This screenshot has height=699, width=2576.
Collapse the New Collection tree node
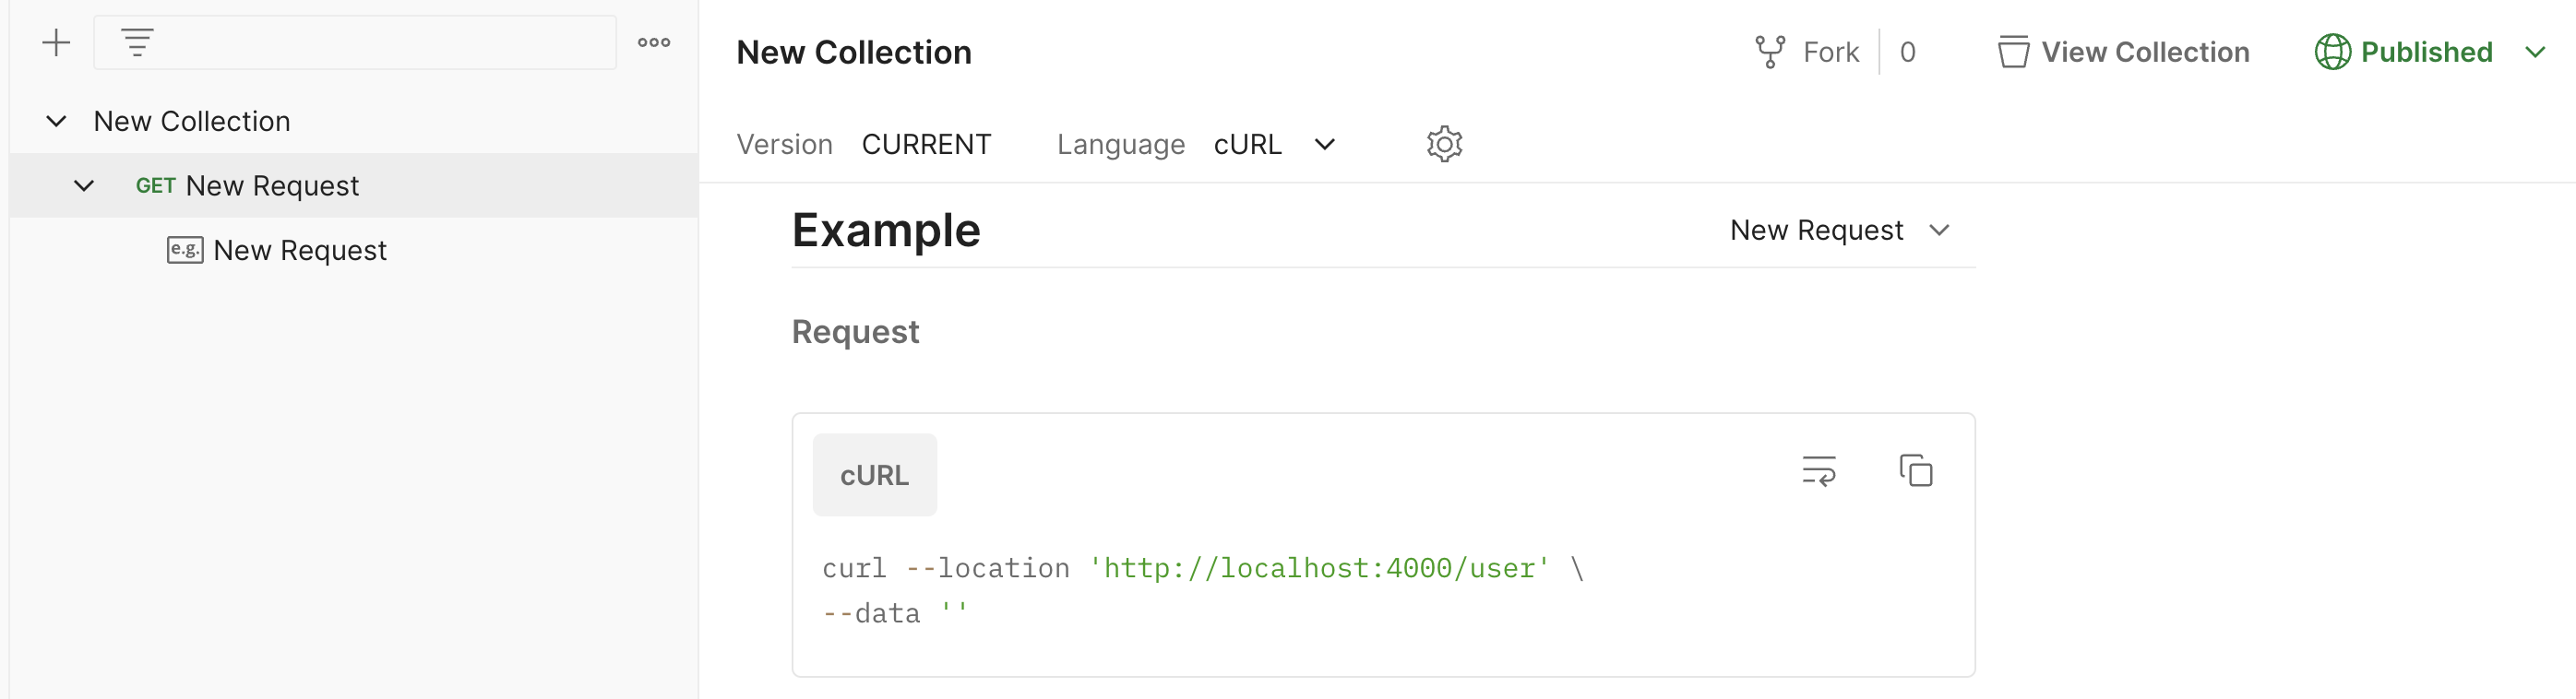pos(56,121)
